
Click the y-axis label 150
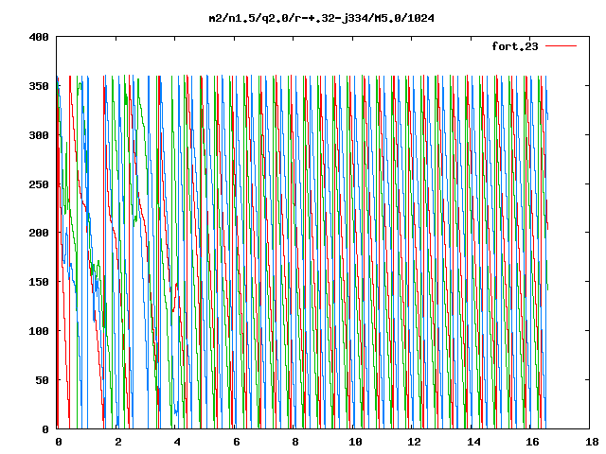click(x=39, y=282)
